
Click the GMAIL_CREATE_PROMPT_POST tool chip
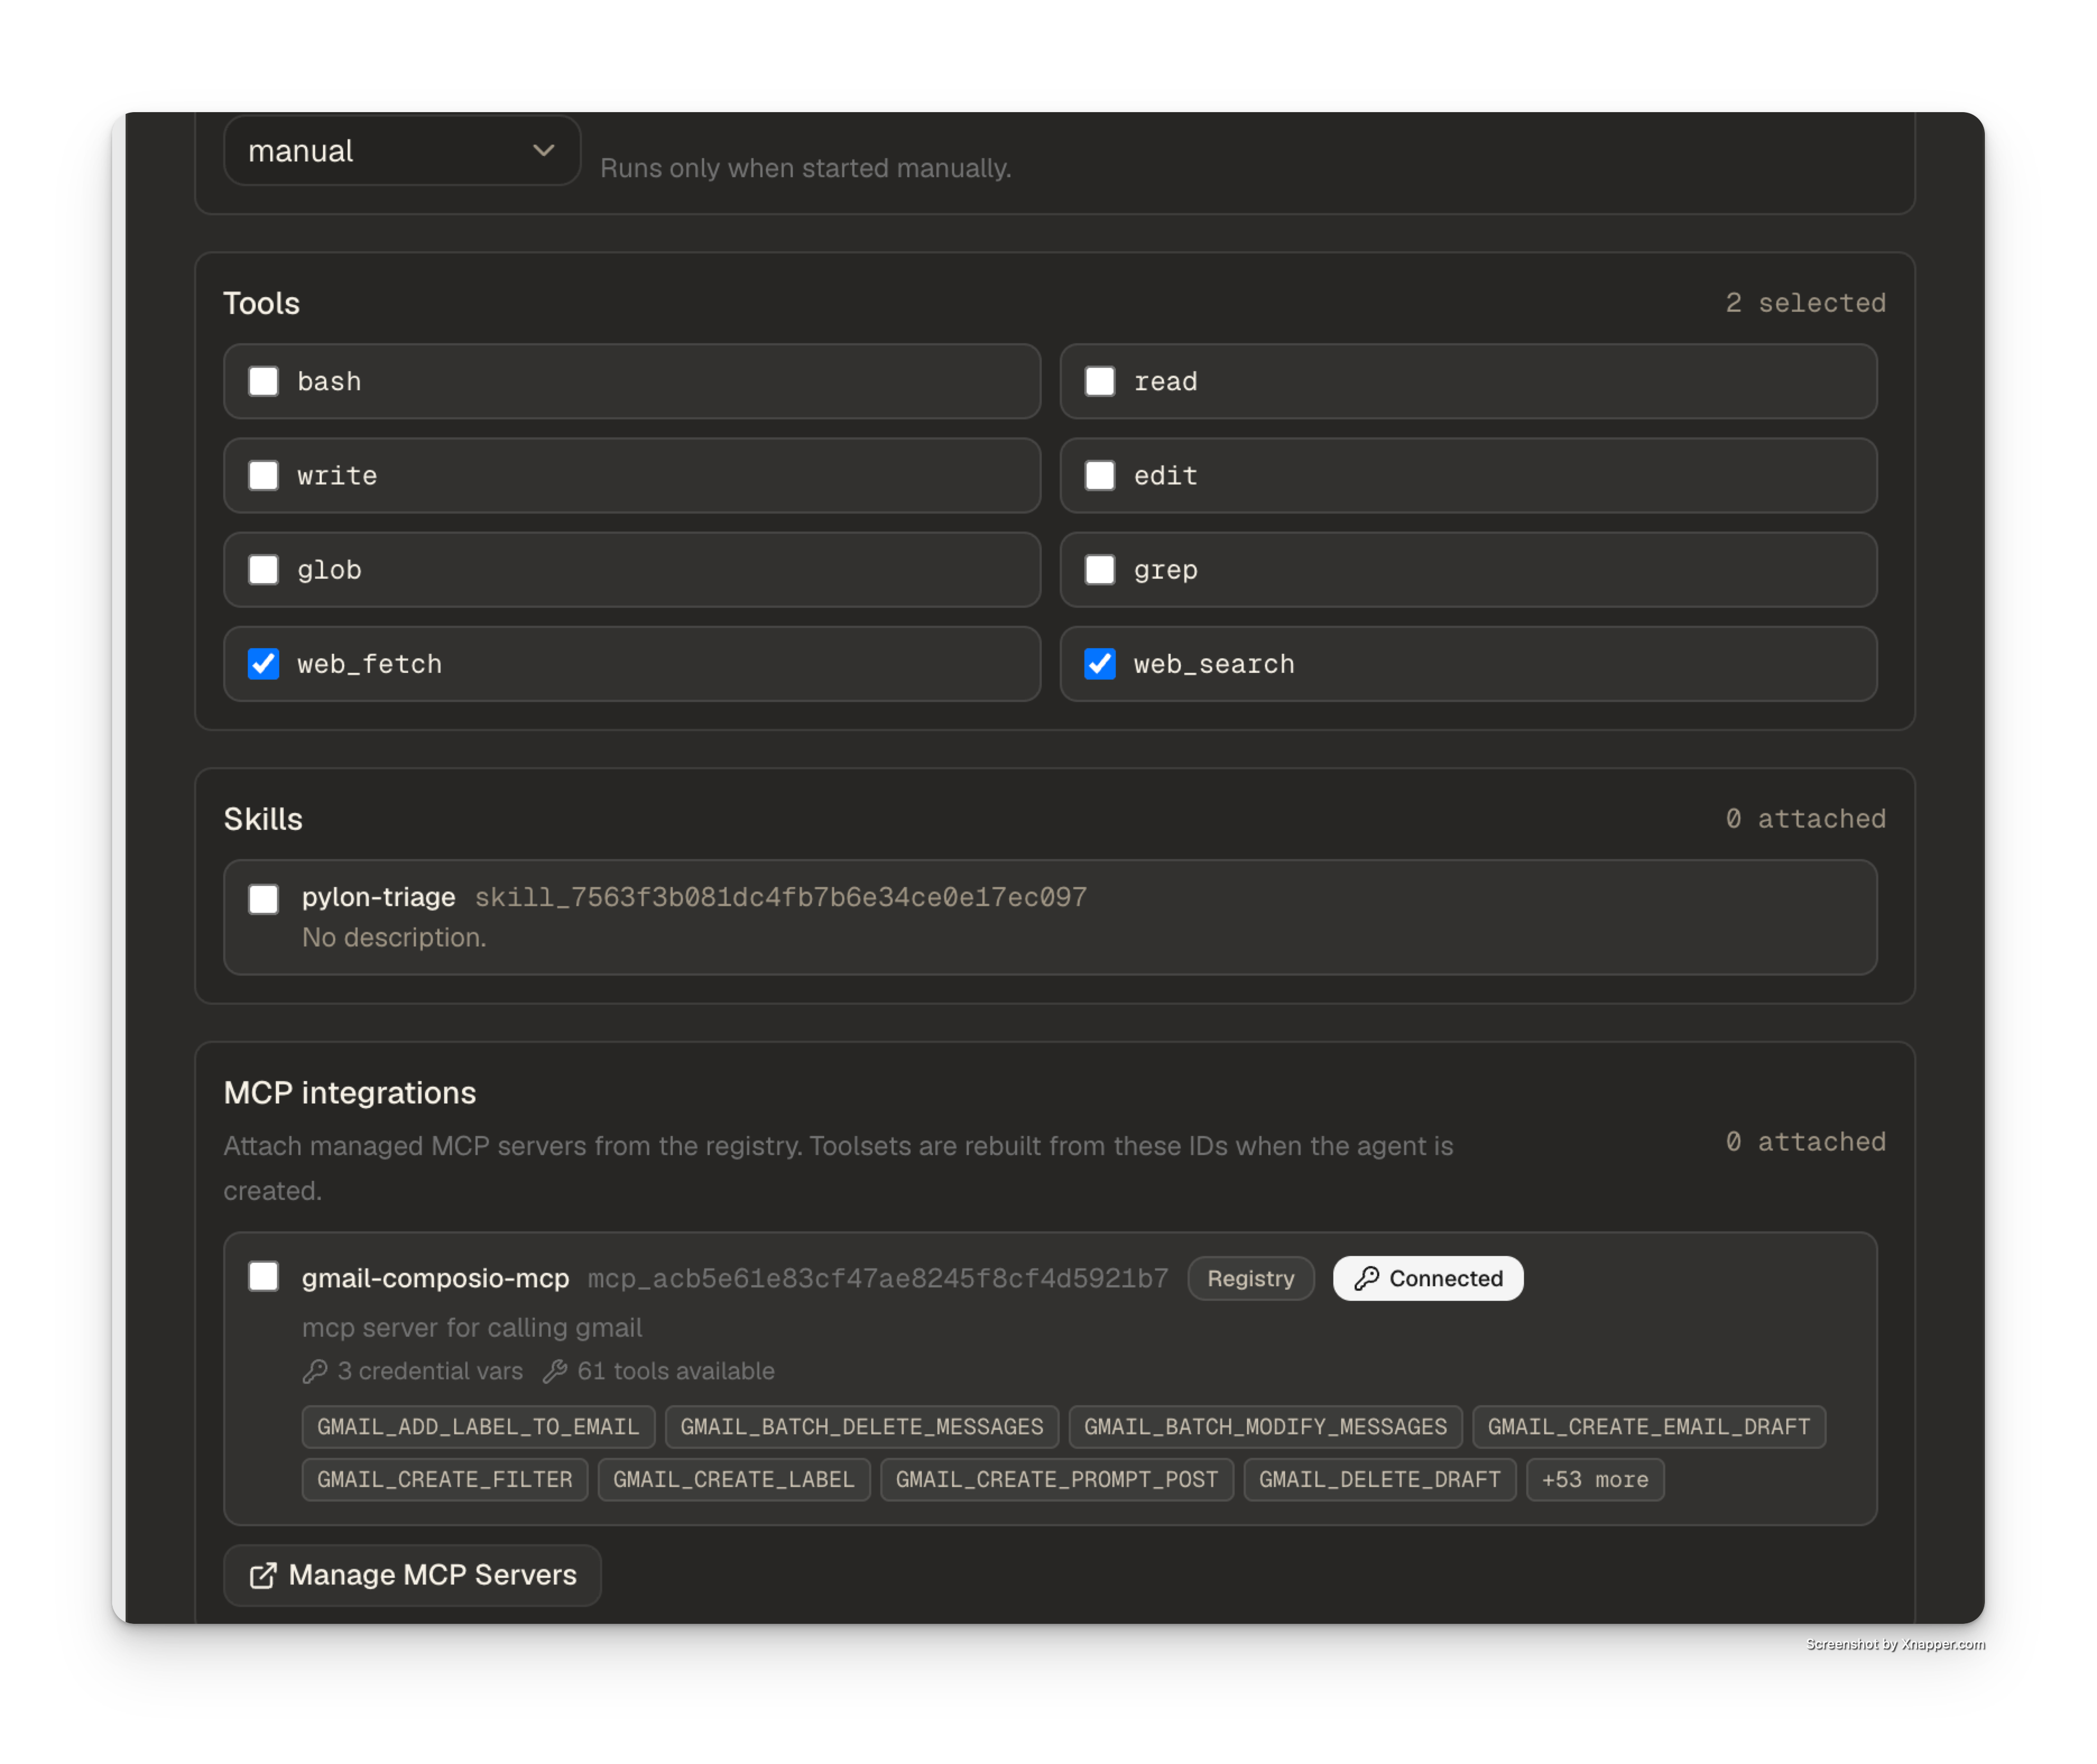coord(1056,1479)
